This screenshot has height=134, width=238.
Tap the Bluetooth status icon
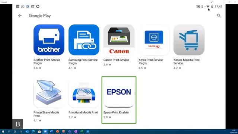click(202, 7)
